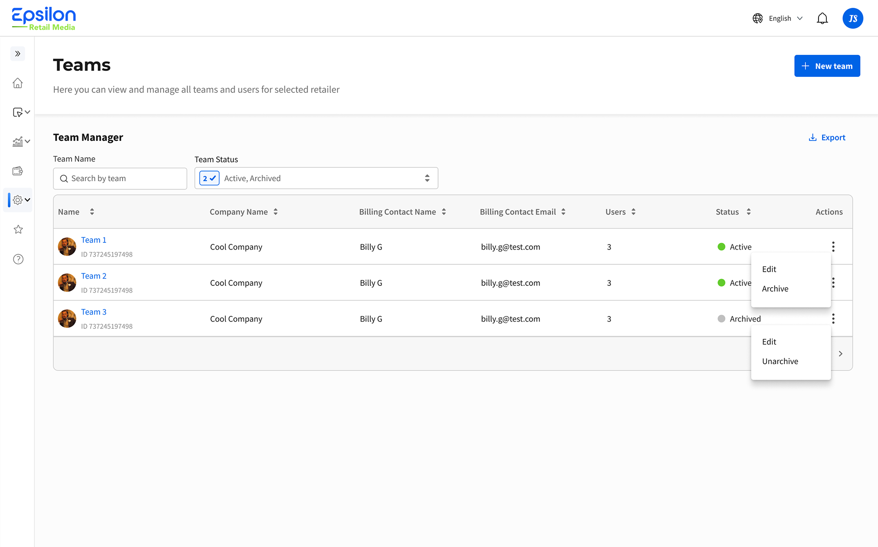Toggle the Name column sort order
Screen dimensions: 878x547
(91, 211)
